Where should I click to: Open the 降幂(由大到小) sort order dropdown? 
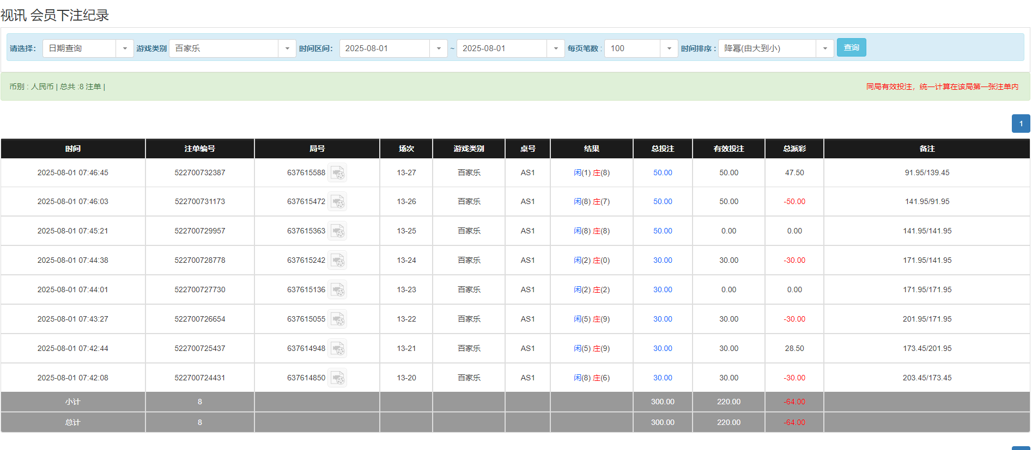824,48
